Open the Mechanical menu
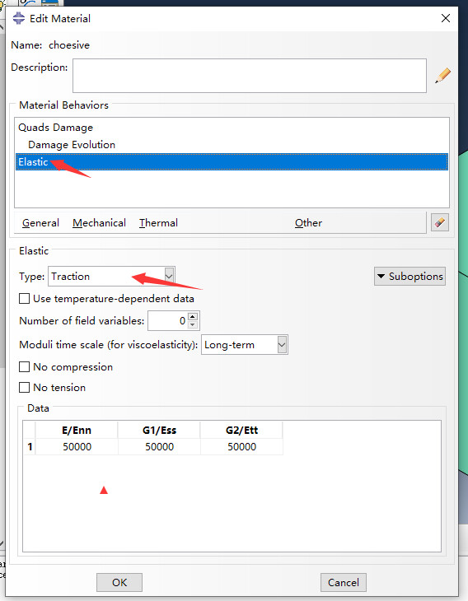468x601 pixels. coord(100,223)
